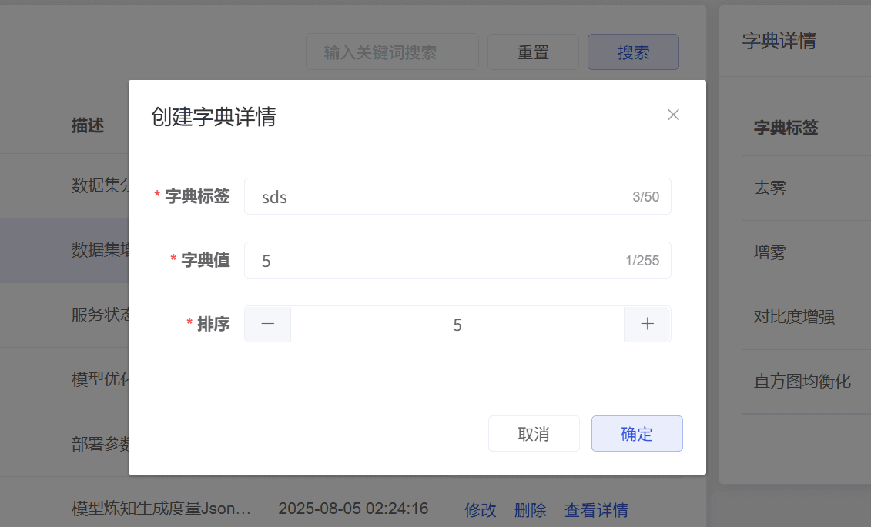Image resolution: width=871 pixels, height=527 pixels.
Task: Select the 直方图均衡化 entry
Action: click(x=802, y=381)
